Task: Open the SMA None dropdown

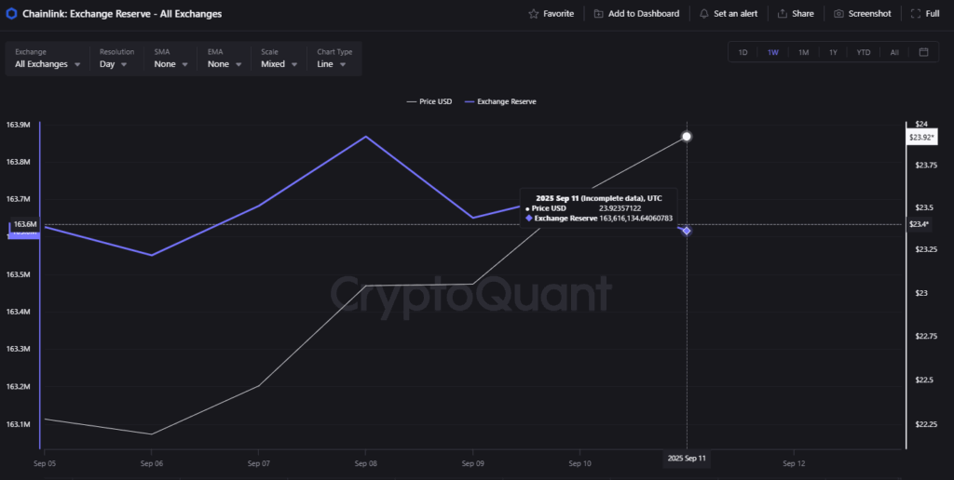Action: [170, 59]
